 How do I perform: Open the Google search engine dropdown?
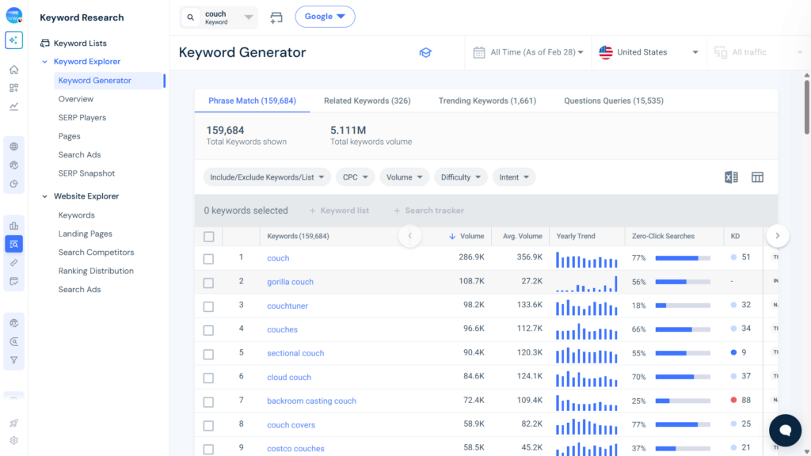coord(325,16)
